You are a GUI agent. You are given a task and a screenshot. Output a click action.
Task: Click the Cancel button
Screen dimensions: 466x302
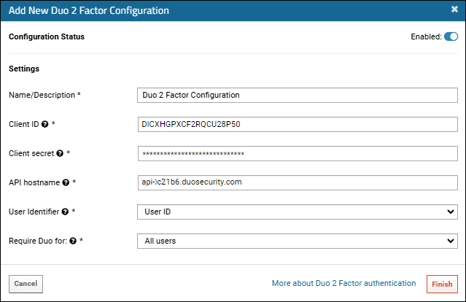(x=26, y=284)
